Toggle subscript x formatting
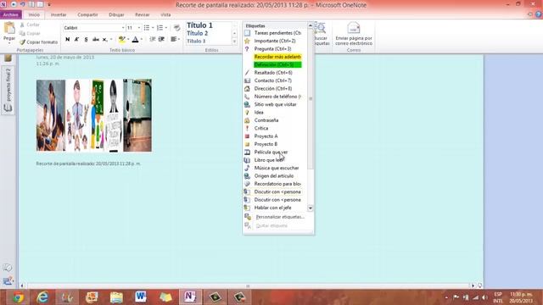This screenshot has height=305, width=543. pyautogui.click(x=104, y=40)
